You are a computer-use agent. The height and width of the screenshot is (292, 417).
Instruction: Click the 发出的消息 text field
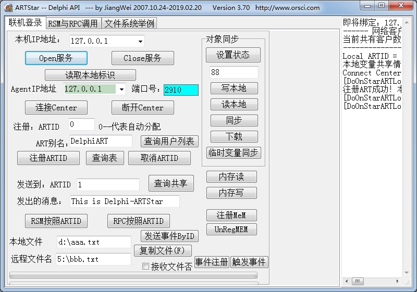click(x=125, y=201)
